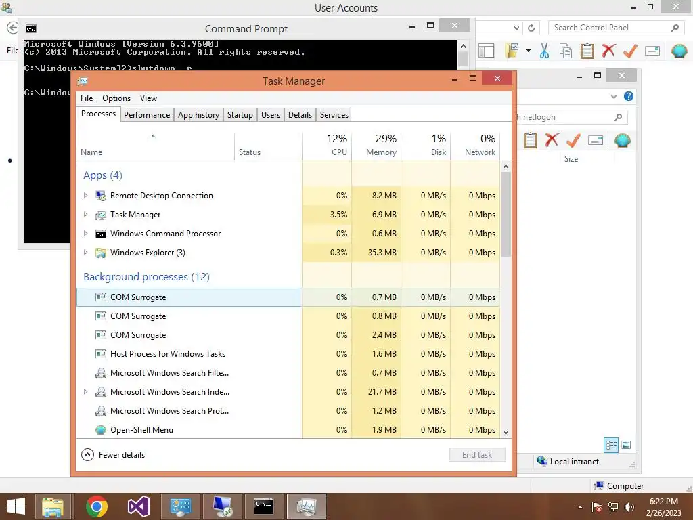Image resolution: width=693 pixels, height=520 pixels.
Task: Open the File menu in Task Manager
Action: pos(87,97)
